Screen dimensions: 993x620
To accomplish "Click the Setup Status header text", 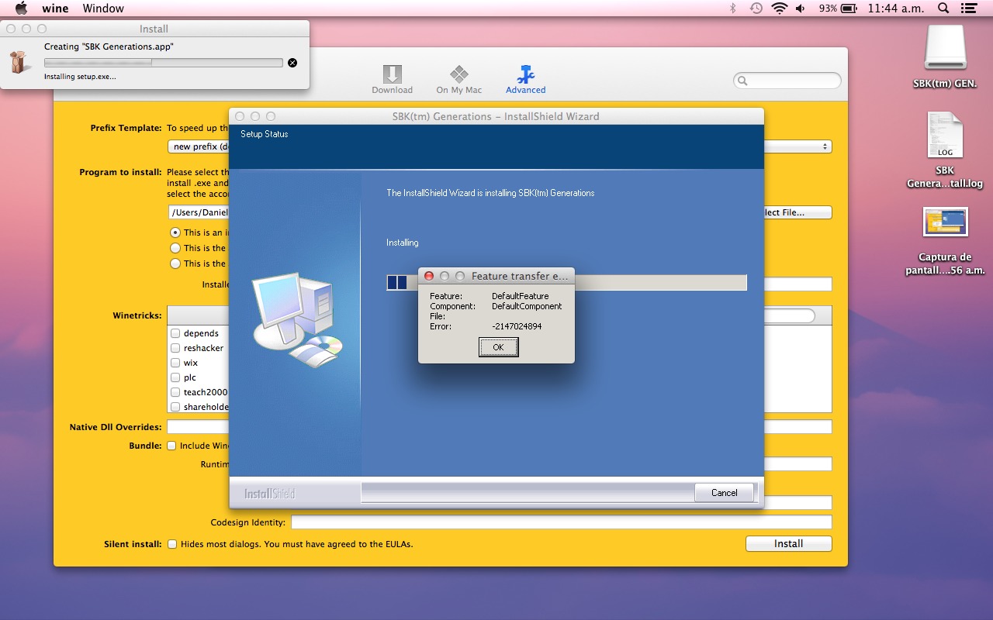I will (x=264, y=134).
